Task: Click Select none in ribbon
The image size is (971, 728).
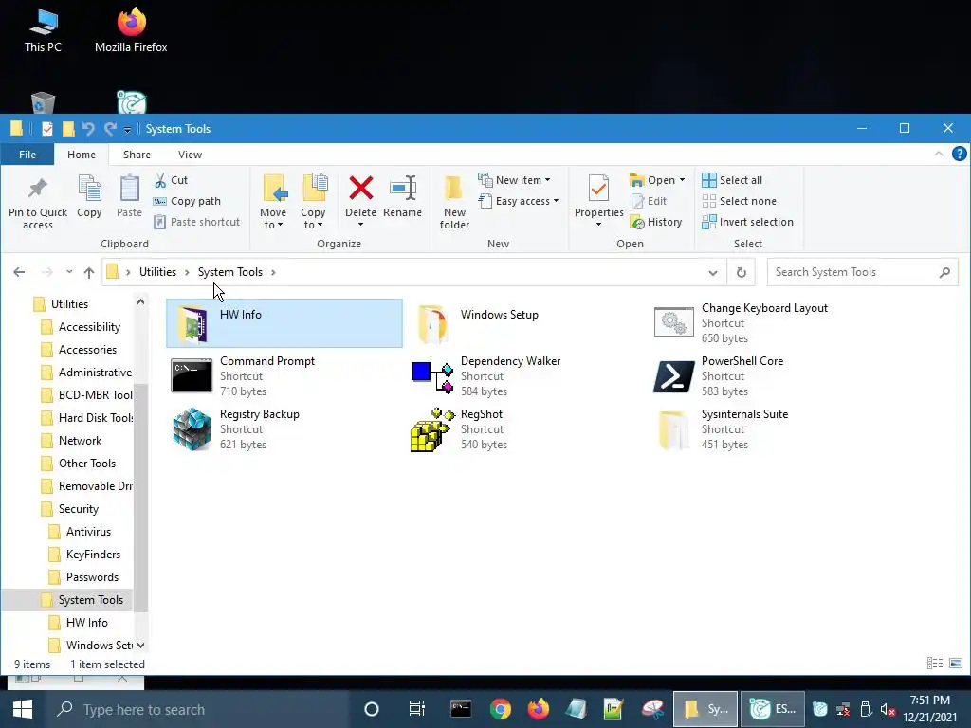Action: pos(739,201)
